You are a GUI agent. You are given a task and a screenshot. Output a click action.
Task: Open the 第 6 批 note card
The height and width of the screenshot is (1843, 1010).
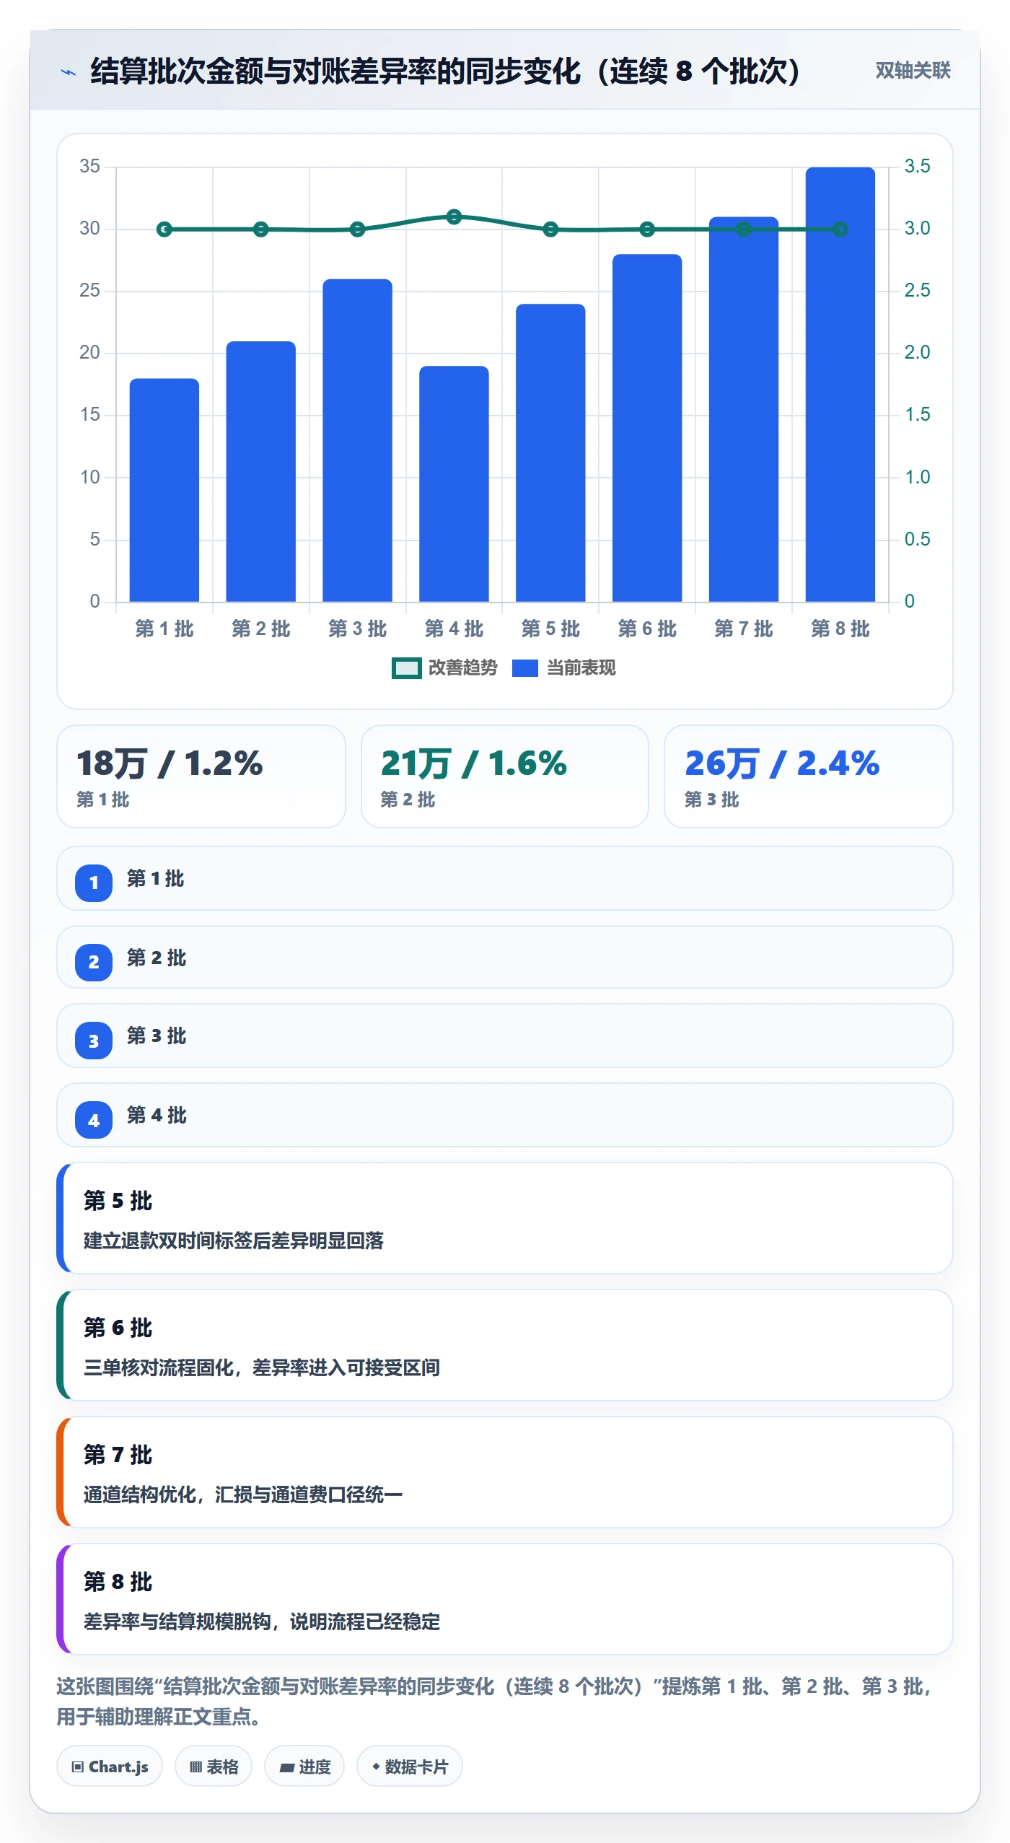click(505, 1345)
